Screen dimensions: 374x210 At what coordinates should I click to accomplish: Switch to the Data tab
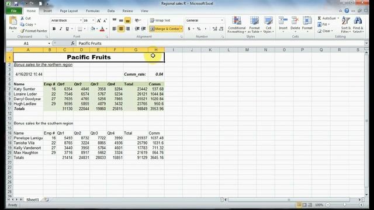pyautogui.click(x=111, y=11)
